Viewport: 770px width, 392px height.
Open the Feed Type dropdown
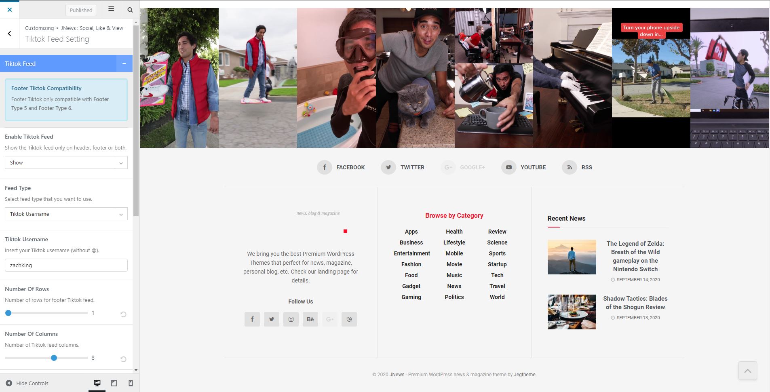(x=66, y=214)
